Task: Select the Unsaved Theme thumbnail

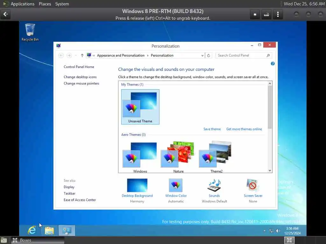Action: click(140, 107)
